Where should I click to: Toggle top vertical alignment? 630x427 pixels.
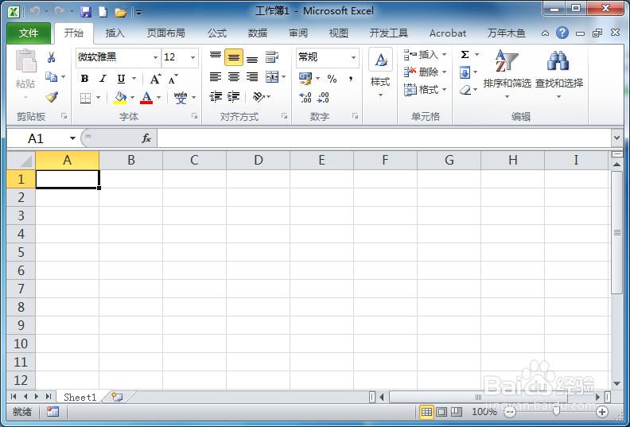[x=216, y=57]
